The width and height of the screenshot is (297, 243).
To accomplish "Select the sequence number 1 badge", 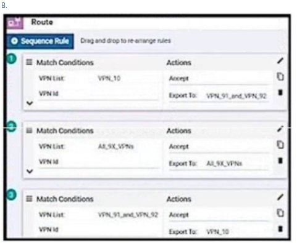I will [12, 59].
